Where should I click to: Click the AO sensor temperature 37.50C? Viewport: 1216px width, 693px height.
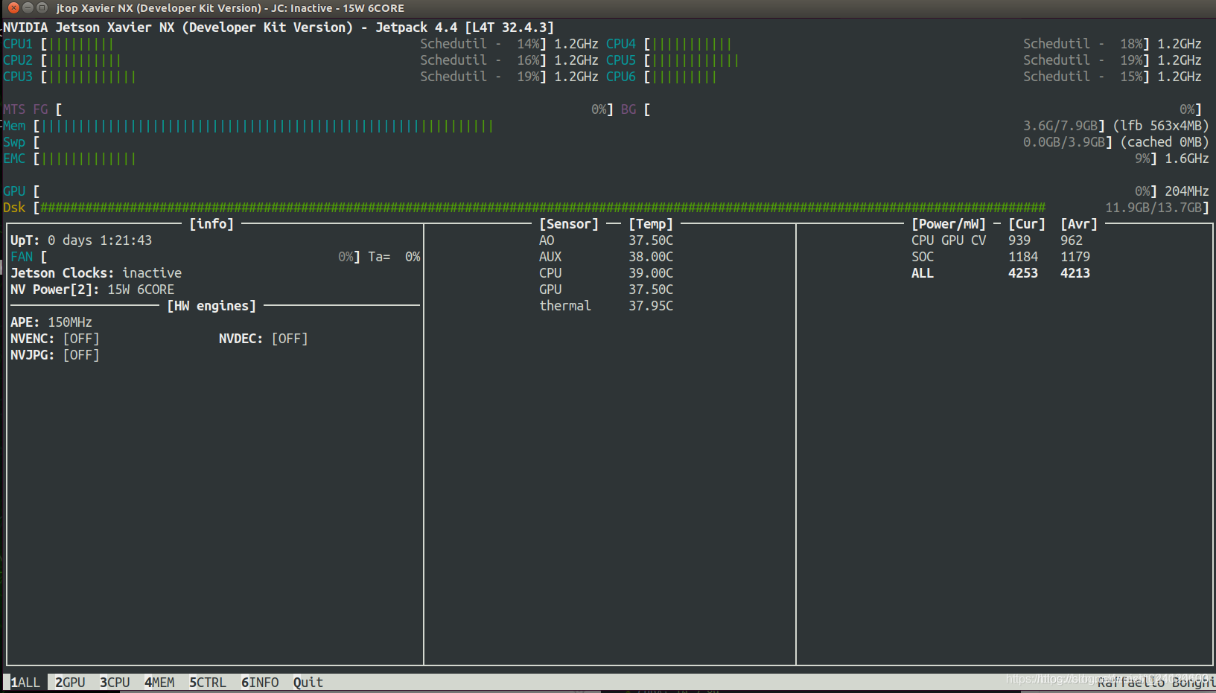pyautogui.click(x=651, y=240)
